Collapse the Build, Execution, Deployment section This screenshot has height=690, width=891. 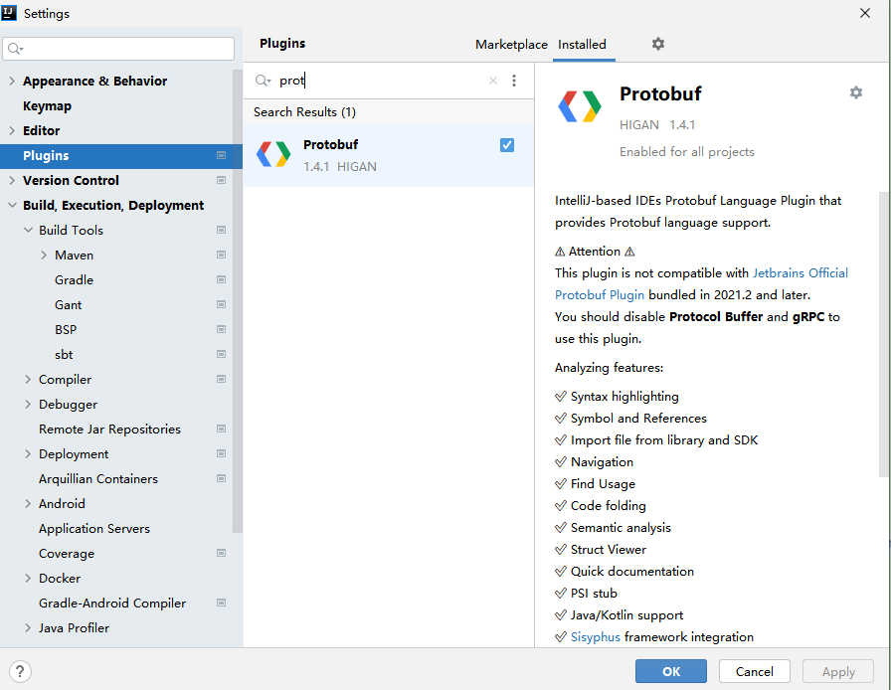12,206
